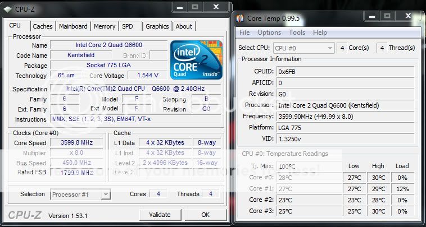Click the Core #0 temperature 28°C
The height and width of the screenshot is (227, 426).
tap(309, 178)
